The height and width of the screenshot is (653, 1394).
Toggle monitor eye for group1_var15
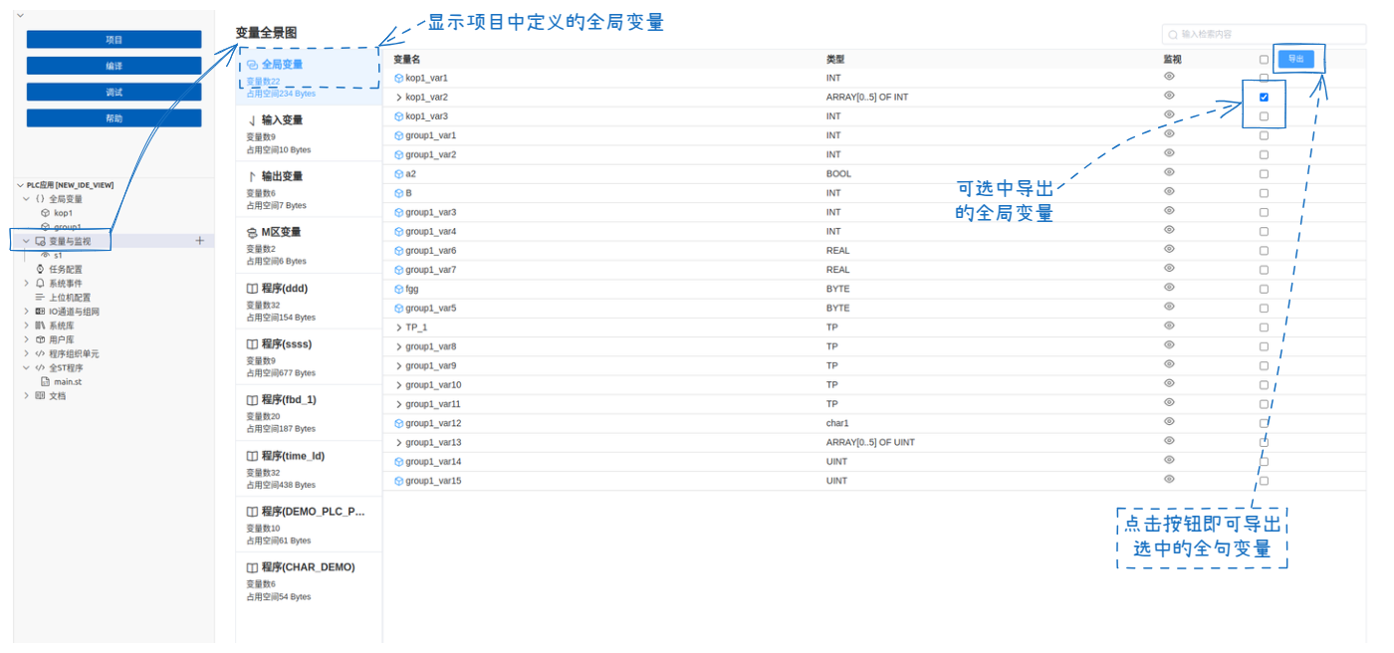pyautogui.click(x=1169, y=480)
